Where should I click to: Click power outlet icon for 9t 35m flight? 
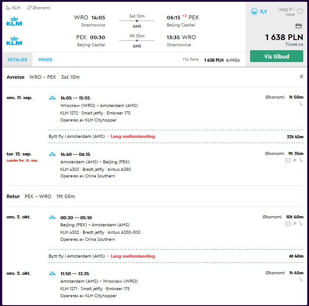click(x=294, y=160)
